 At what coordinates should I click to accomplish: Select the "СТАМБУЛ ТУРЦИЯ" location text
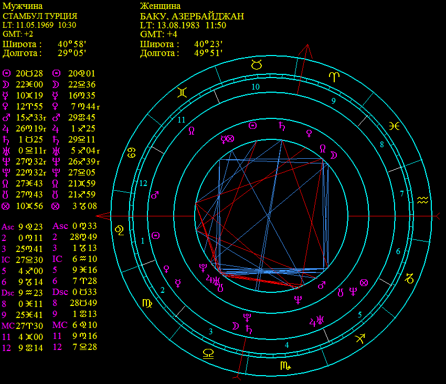pos(40,16)
